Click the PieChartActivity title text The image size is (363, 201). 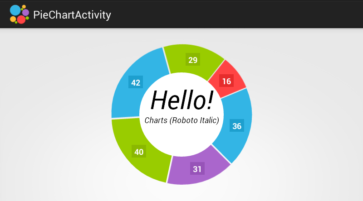pos(72,15)
